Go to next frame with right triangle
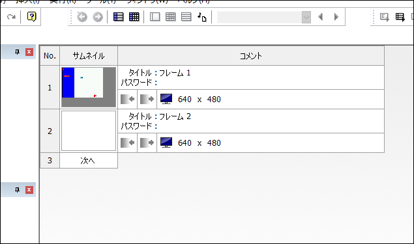 [x=336, y=17]
